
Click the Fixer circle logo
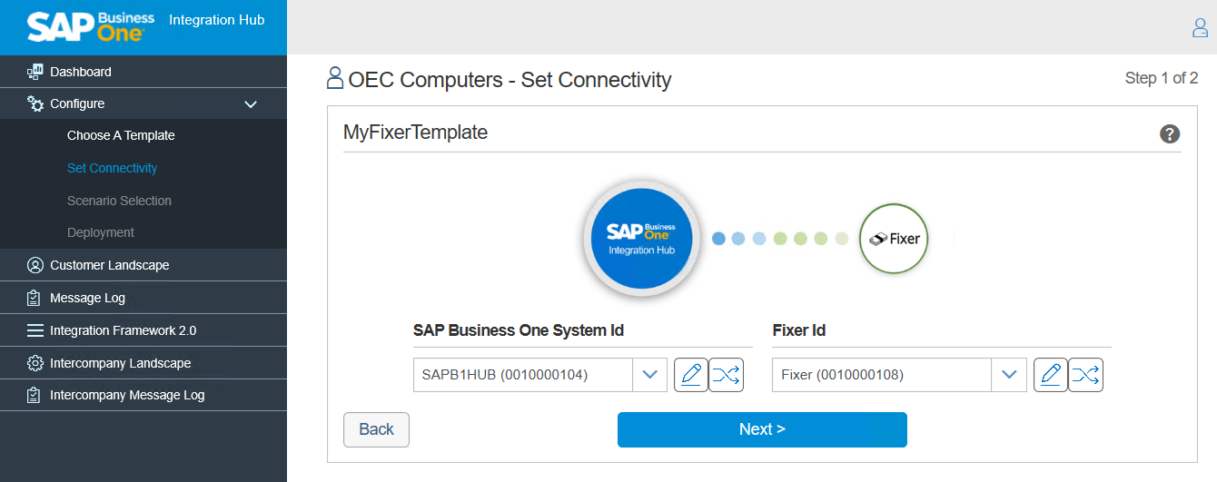(894, 239)
